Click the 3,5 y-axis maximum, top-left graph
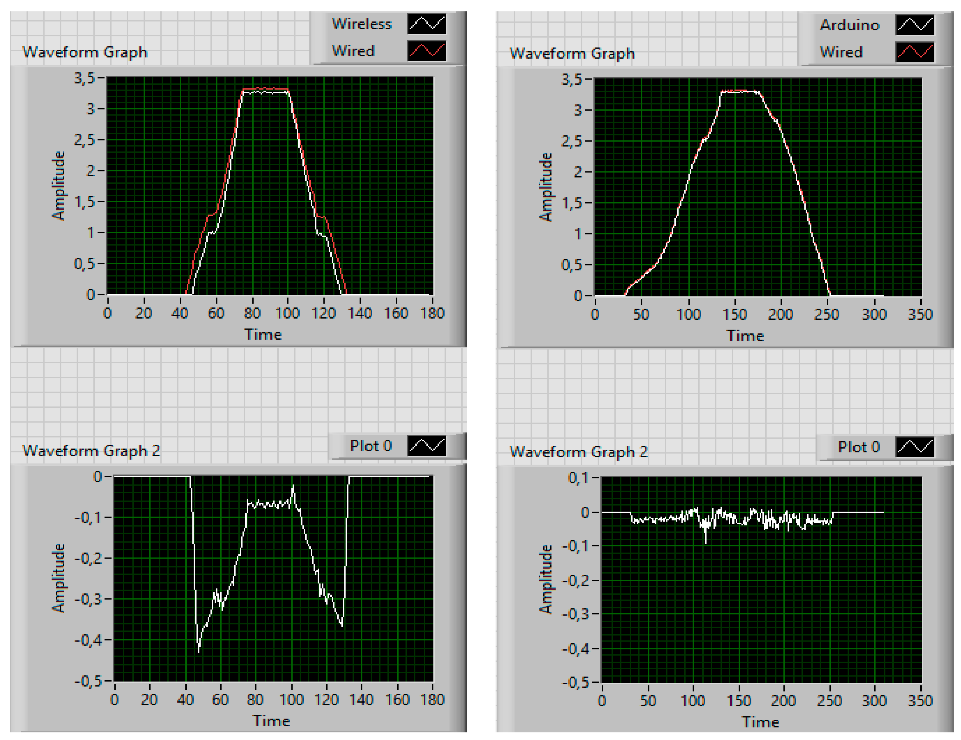The image size is (961, 740). click(x=84, y=78)
